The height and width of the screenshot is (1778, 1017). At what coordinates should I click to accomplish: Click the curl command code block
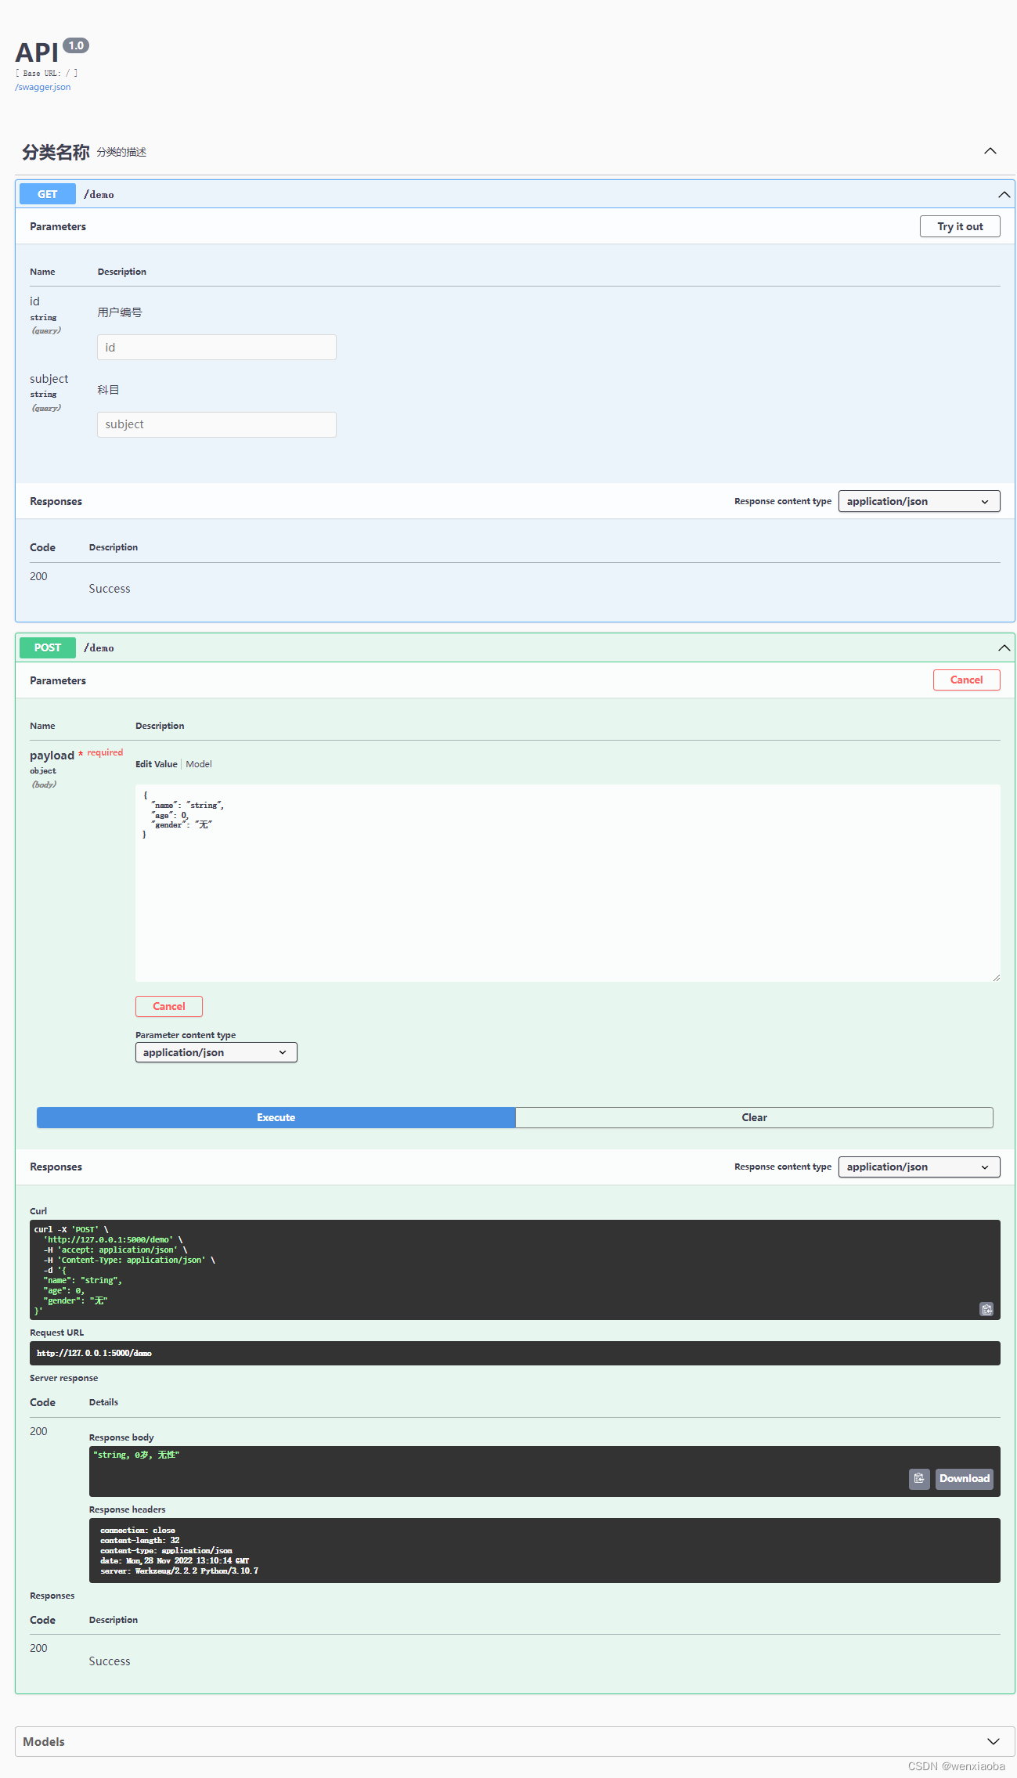[x=515, y=1270]
